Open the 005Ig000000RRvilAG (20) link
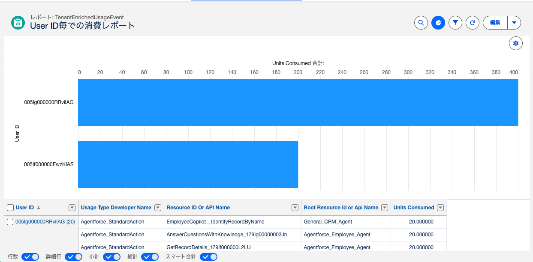The width and height of the screenshot is (533, 262). (45, 222)
